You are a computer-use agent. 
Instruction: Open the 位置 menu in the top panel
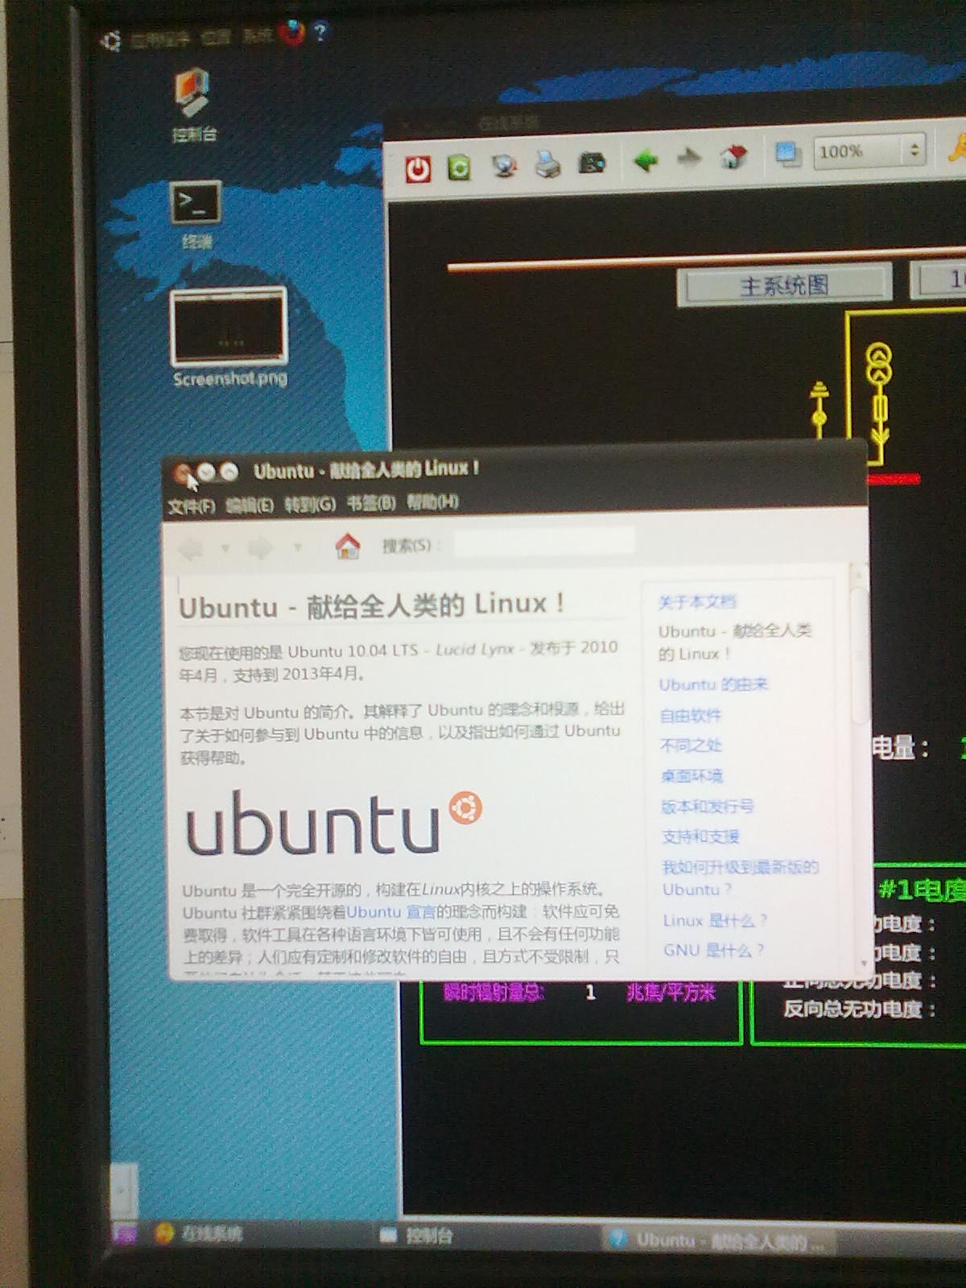click(x=216, y=37)
